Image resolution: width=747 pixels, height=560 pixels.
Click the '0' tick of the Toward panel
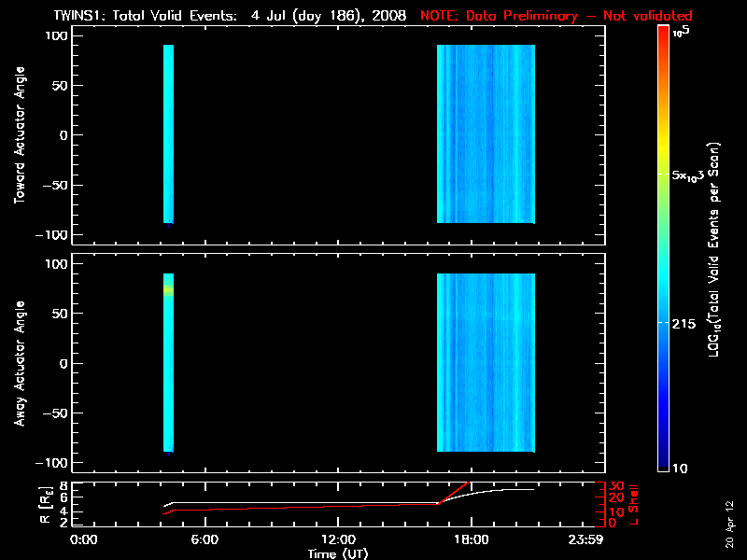click(x=64, y=135)
